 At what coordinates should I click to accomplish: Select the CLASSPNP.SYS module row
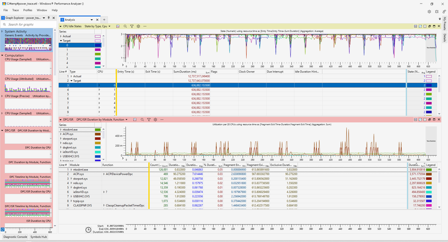point(83,205)
